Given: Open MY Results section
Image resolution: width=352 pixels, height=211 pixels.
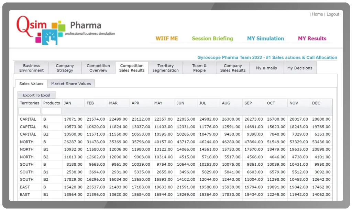Looking at the screenshot, I should click(312, 38).
